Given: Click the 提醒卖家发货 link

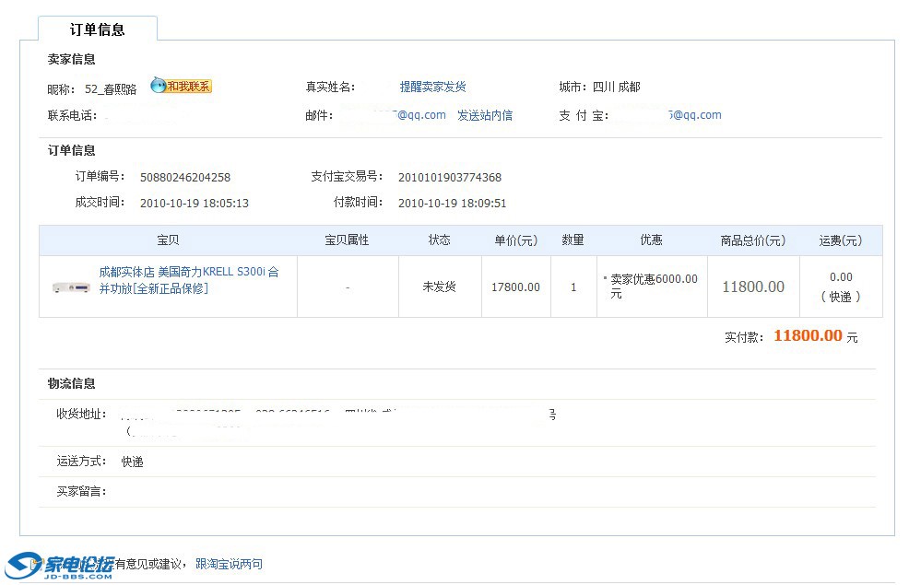Looking at the screenshot, I should (x=432, y=87).
